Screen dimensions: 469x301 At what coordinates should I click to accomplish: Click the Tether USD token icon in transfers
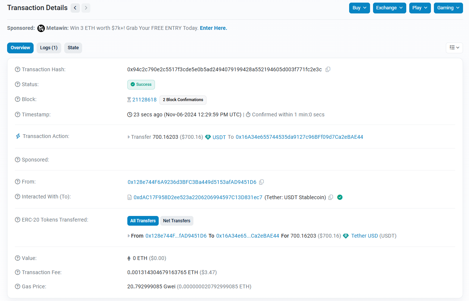346,236
